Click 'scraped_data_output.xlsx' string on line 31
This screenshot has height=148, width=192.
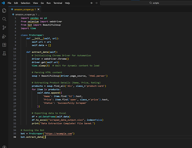pyautogui.click(x=67, y=120)
